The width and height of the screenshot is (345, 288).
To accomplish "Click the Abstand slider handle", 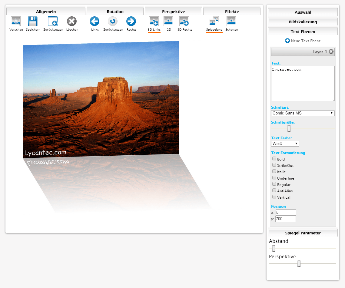I will [274, 248].
